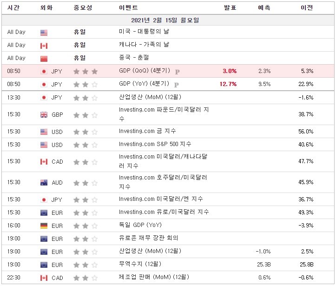Click US flag in S&P 500 지수 row
The height and width of the screenshot is (286, 336).
(44, 145)
